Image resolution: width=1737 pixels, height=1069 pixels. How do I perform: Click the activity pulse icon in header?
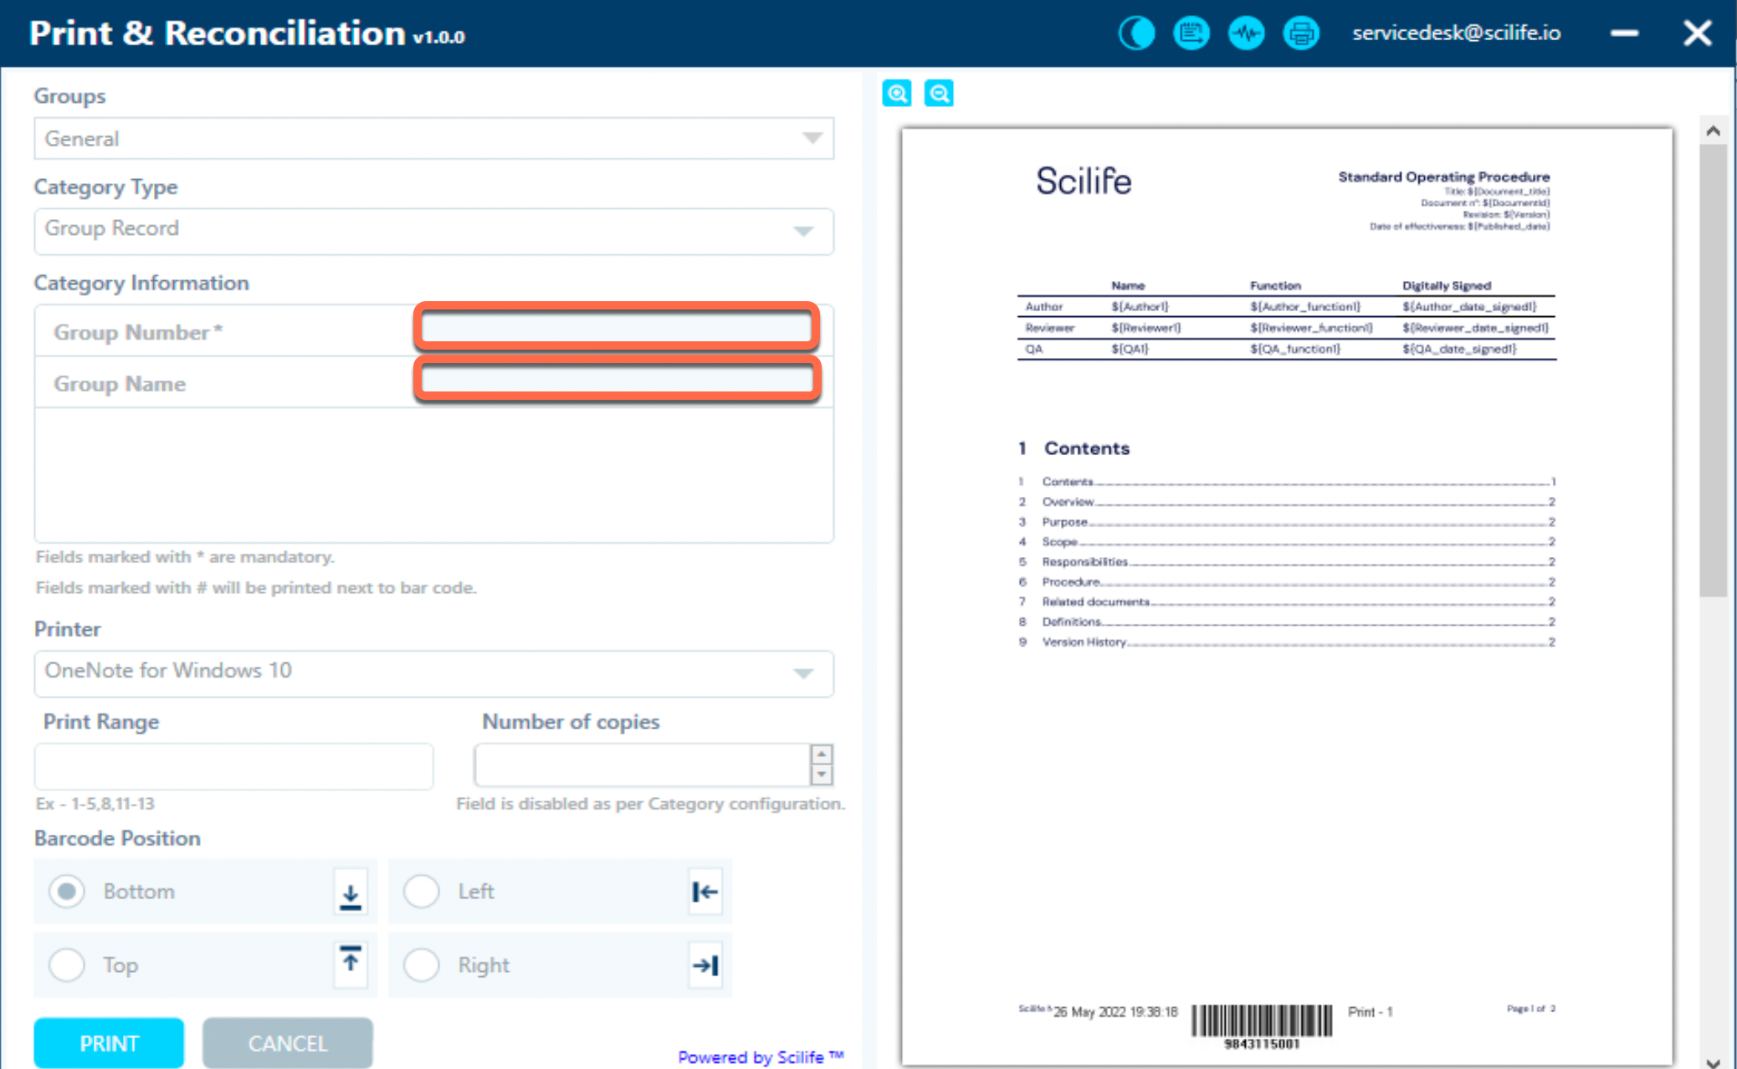tap(1246, 33)
